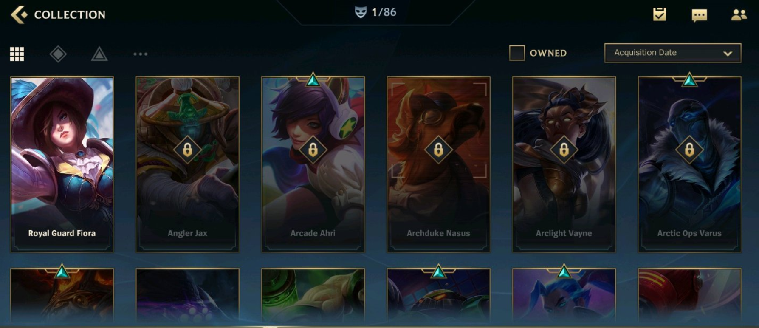Open the three-dots more filters option

(x=140, y=54)
